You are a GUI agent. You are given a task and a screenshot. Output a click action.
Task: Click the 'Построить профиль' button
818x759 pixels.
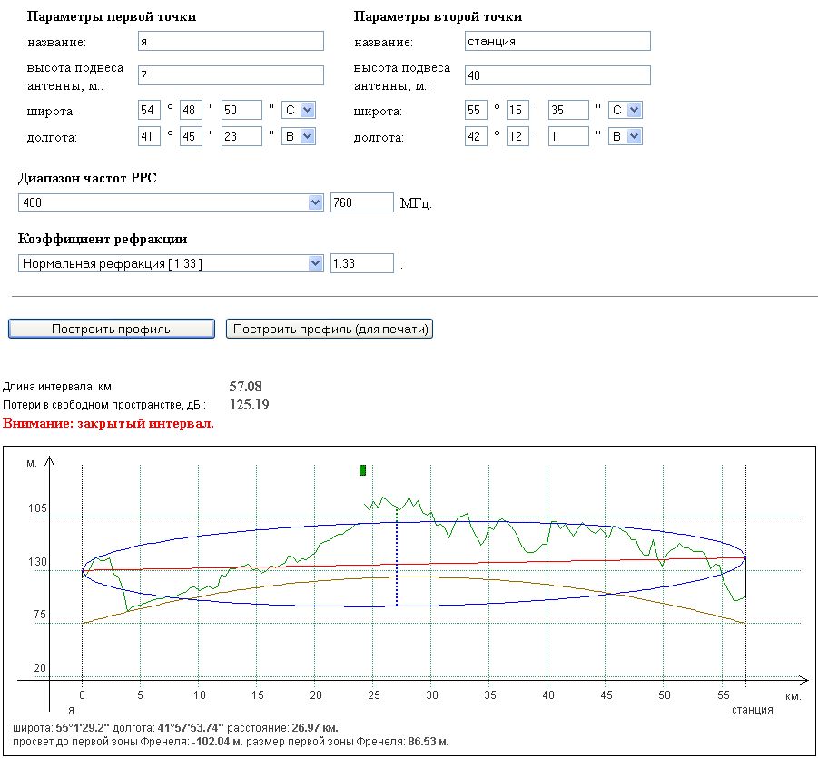click(112, 329)
